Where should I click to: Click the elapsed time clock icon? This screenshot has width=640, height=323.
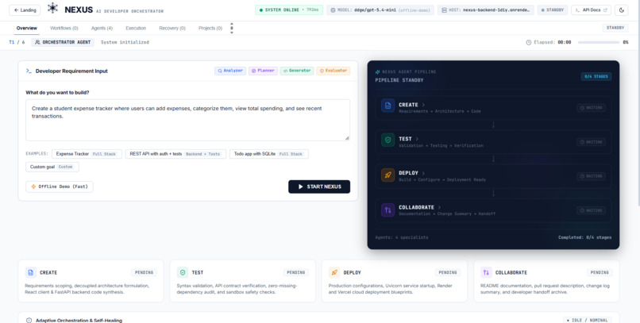click(x=529, y=42)
